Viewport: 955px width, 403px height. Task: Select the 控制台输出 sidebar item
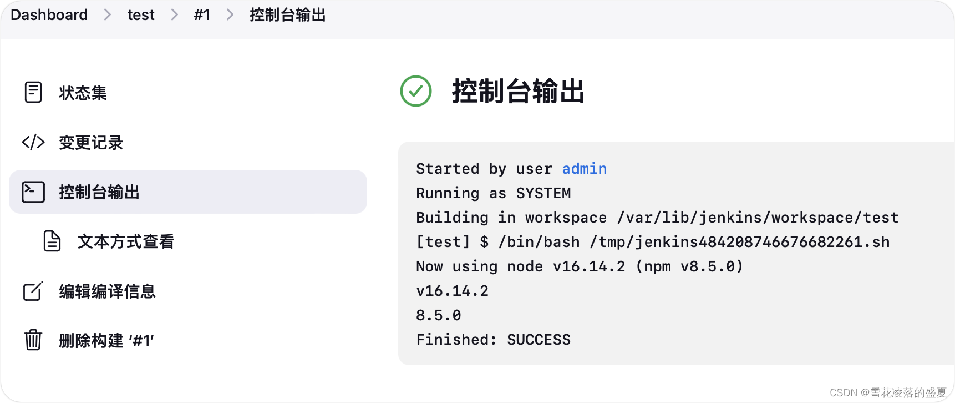point(188,192)
